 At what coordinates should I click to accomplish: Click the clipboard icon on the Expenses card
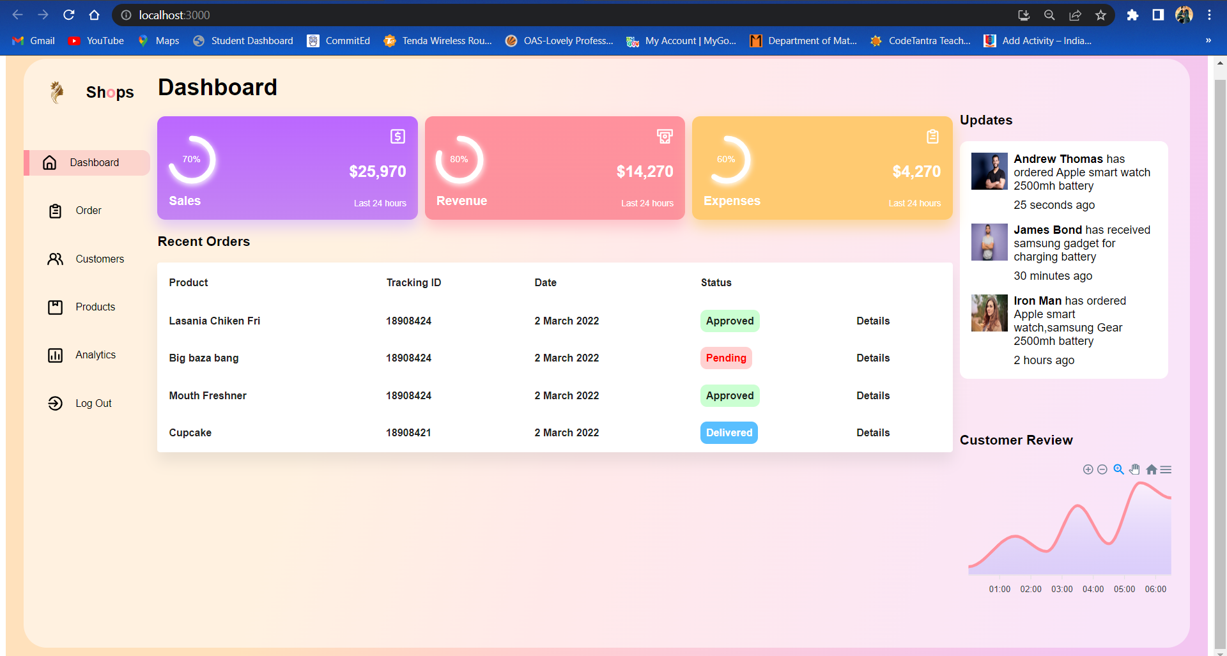coord(932,136)
